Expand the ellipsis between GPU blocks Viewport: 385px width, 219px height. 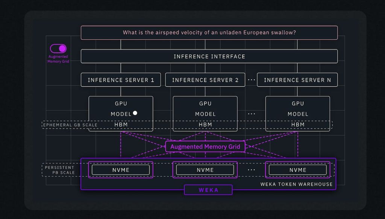coord(251,113)
